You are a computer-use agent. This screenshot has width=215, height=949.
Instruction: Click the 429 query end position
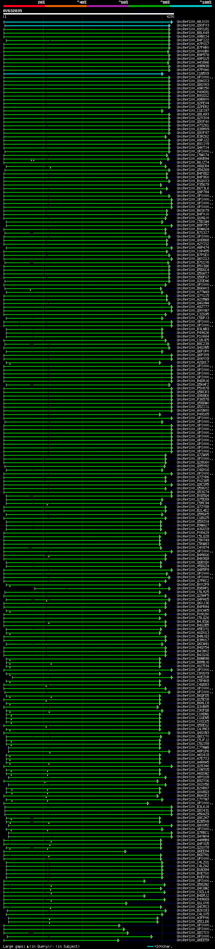click(x=170, y=16)
